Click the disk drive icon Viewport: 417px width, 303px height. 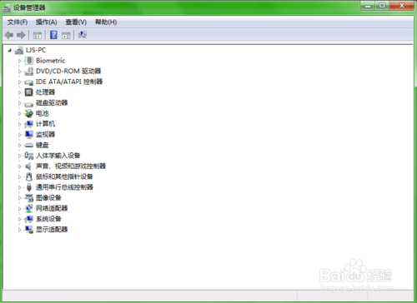(x=29, y=104)
